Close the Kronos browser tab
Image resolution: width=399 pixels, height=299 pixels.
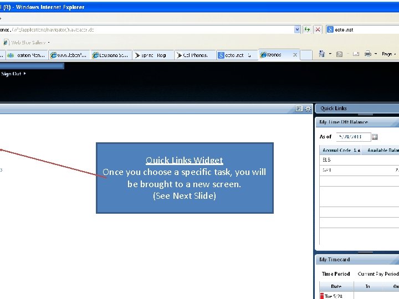[295, 55]
